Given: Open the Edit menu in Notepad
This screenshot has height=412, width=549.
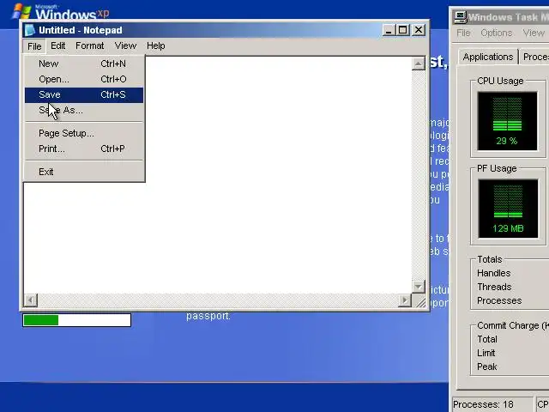Looking at the screenshot, I should click(x=57, y=45).
